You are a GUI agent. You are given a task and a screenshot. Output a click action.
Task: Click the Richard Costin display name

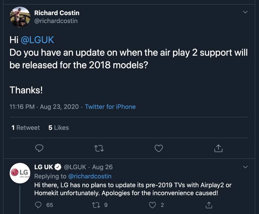(x=57, y=13)
